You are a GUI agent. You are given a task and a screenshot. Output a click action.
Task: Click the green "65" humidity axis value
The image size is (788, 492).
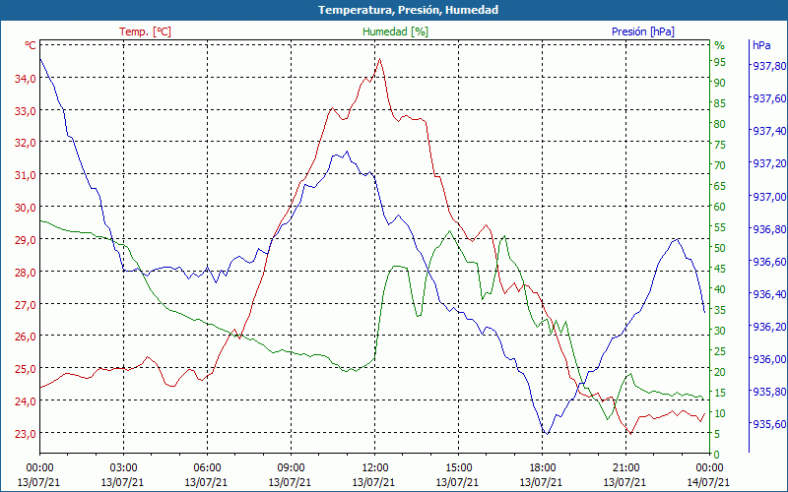[720, 186]
